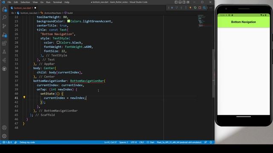The width and height of the screenshot is (273, 153).
Task: Click the lightGreenAccent color swatch on line 23
Action: click(69, 21)
